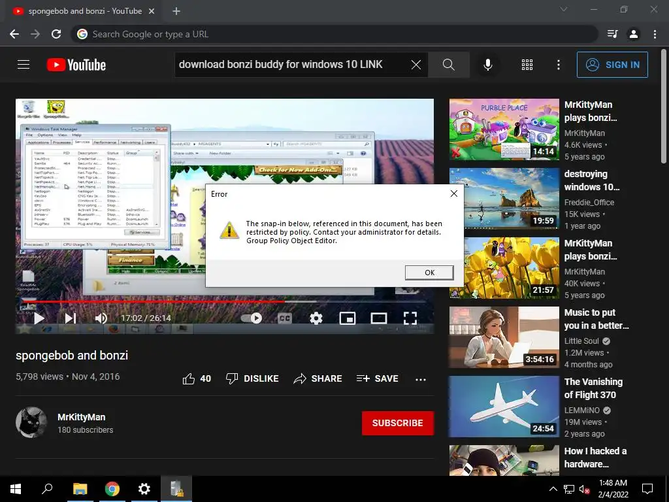Screen dimensions: 669x502
Task: Open Freddie_Office channel link
Action: (589, 203)
